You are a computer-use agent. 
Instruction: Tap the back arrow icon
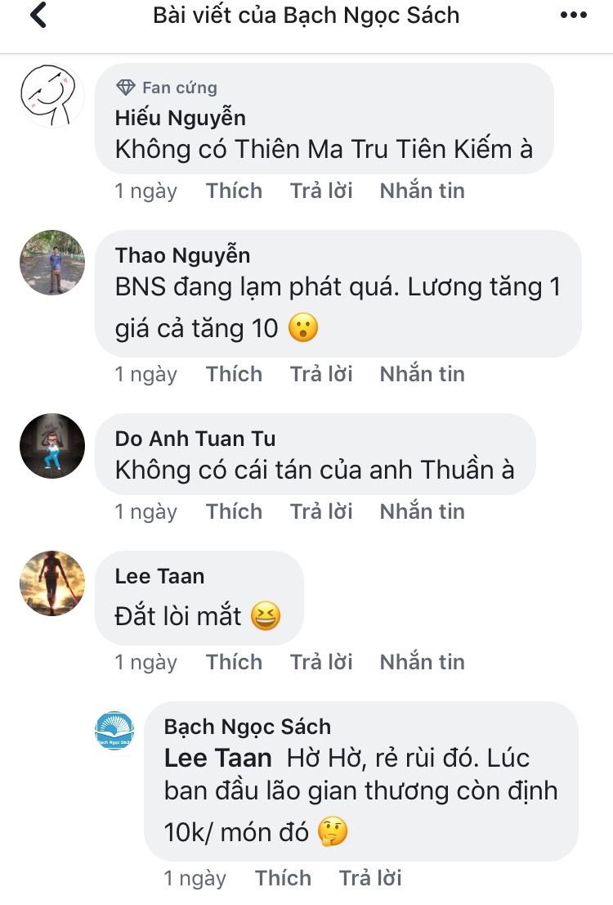click(x=38, y=16)
